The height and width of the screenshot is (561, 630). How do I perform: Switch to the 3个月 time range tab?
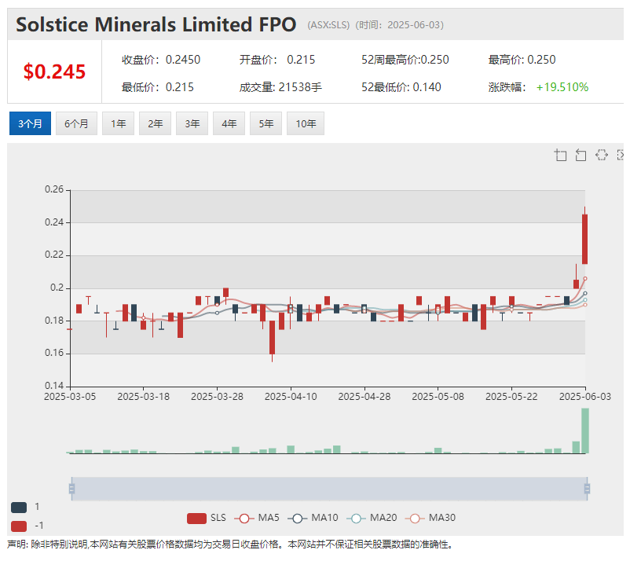(30, 123)
